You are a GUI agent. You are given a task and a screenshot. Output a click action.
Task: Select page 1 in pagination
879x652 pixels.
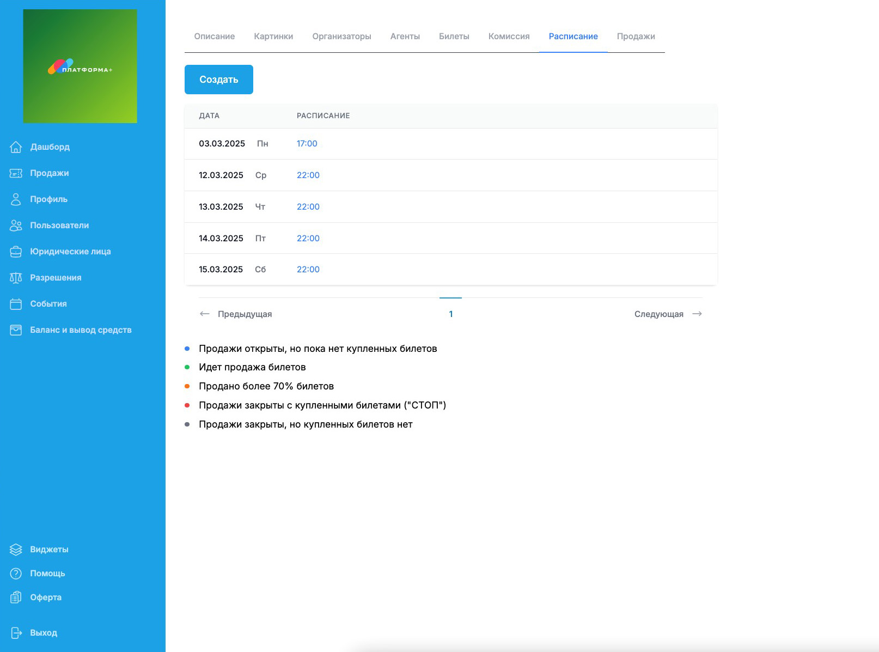(450, 314)
